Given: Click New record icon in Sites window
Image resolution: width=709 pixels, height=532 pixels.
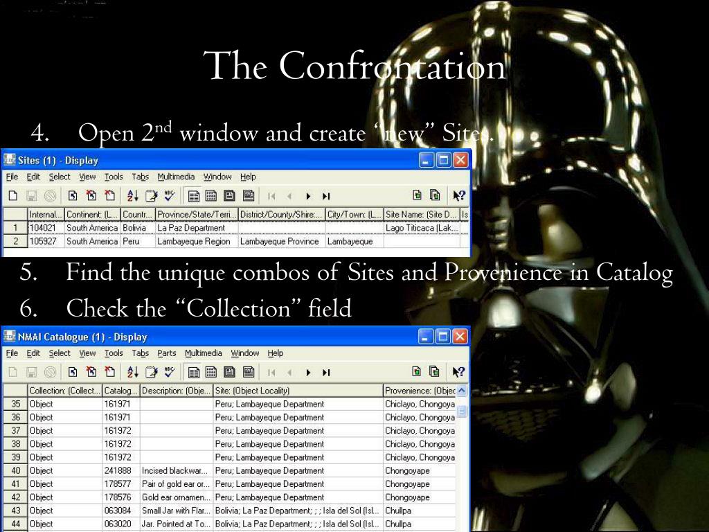Looking at the screenshot, I should click(x=13, y=195).
